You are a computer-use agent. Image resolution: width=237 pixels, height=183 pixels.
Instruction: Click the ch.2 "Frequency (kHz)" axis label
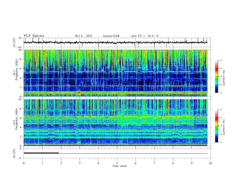click(16, 119)
